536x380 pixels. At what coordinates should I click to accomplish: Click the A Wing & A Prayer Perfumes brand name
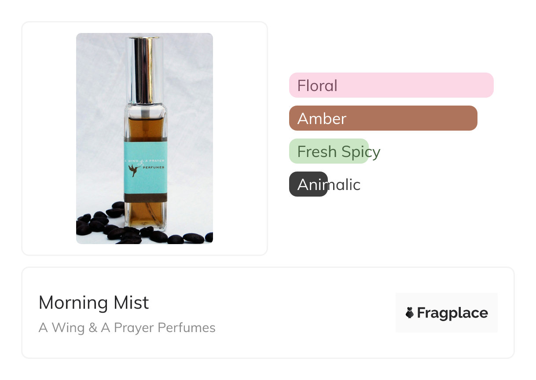(x=127, y=328)
